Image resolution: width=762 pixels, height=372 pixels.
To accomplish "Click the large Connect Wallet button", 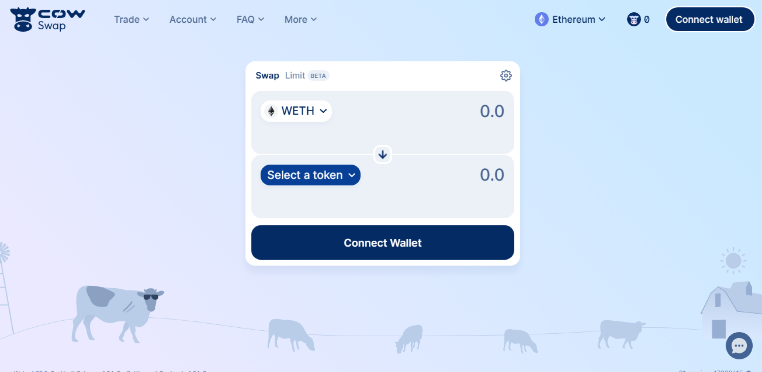I will tap(382, 243).
